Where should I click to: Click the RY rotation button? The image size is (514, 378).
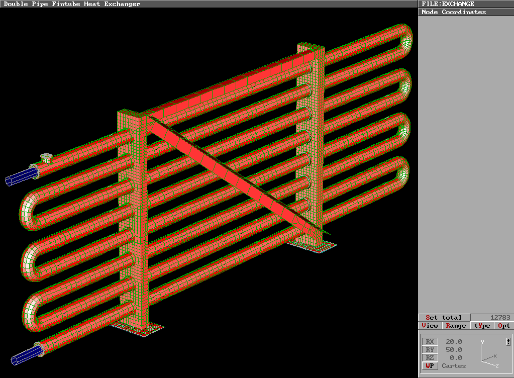[x=430, y=350]
